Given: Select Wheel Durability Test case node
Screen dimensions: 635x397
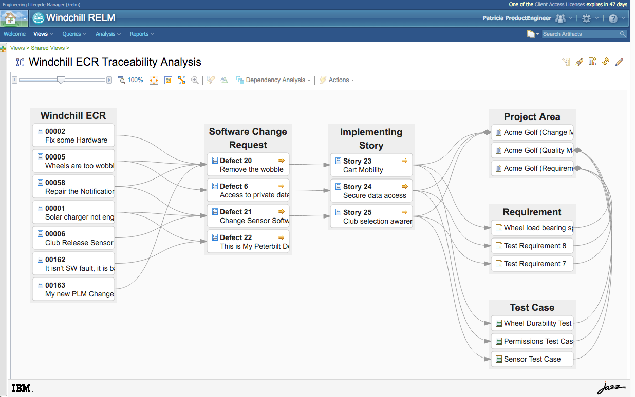Looking at the screenshot, I should pos(532,323).
